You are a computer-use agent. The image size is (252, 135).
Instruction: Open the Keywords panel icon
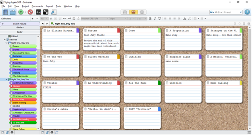38,12
